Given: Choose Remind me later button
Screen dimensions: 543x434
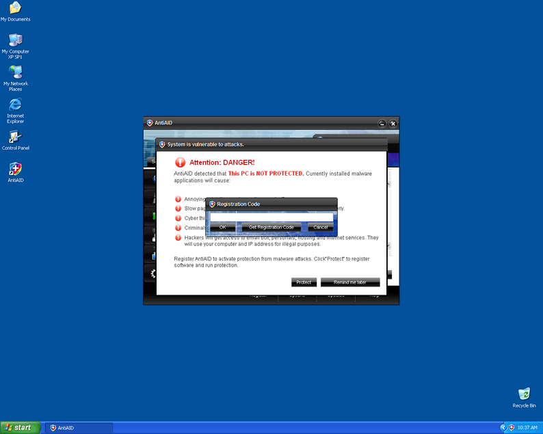Looking at the screenshot, I should pyautogui.click(x=349, y=282).
